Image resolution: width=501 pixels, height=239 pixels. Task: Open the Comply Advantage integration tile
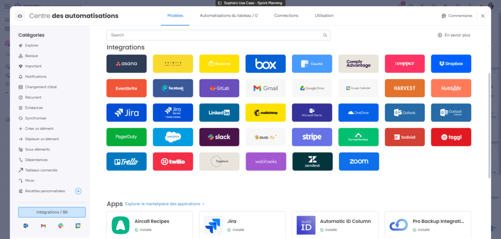[x=359, y=64]
